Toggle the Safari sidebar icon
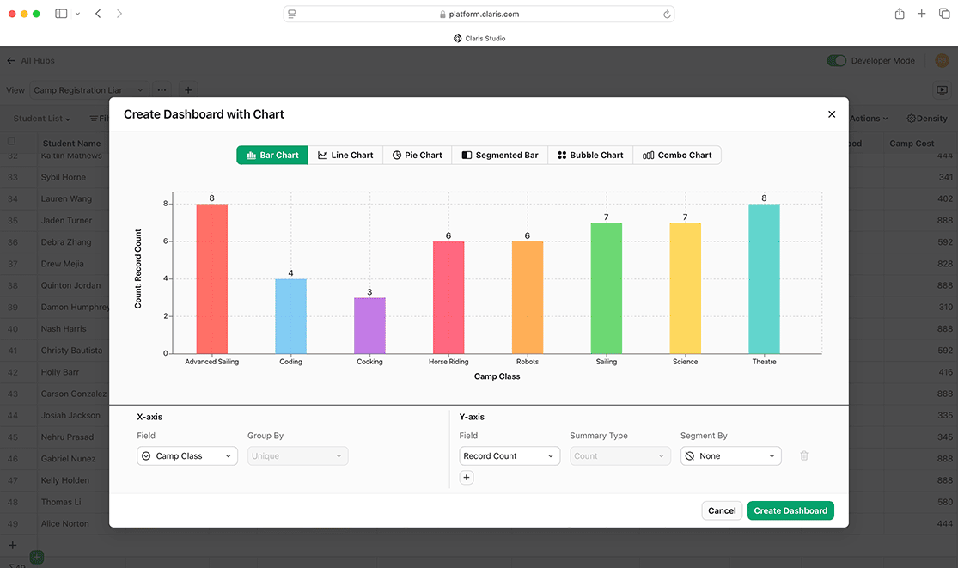The width and height of the screenshot is (958, 568). [60, 13]
